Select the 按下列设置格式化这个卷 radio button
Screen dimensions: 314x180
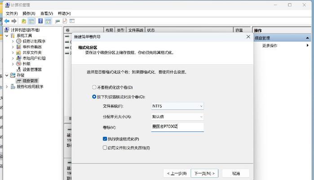click(x=94, y=97)
